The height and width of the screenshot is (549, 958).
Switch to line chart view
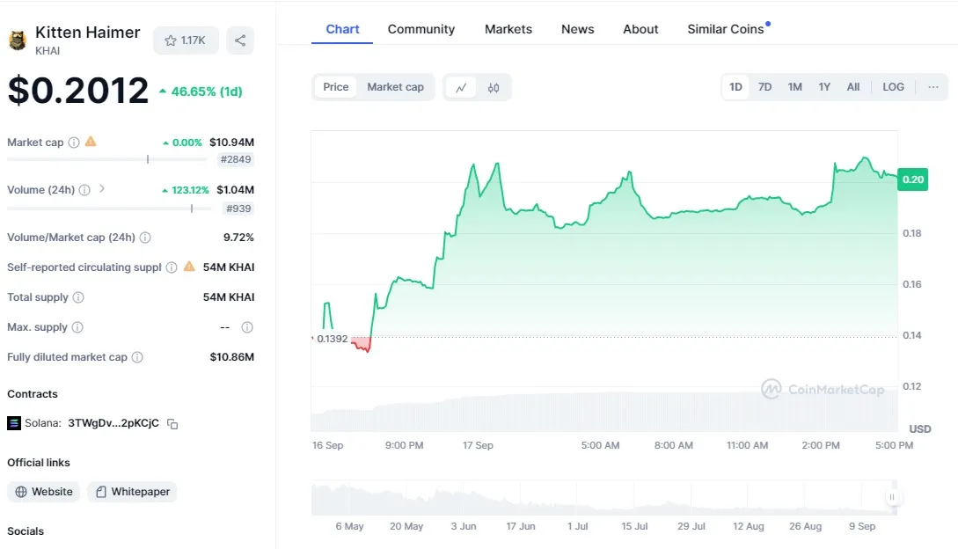[461, 87]
